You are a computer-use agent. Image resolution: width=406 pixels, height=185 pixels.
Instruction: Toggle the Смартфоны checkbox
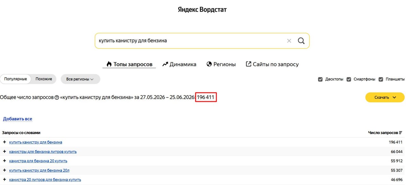(x=349, y=79)
